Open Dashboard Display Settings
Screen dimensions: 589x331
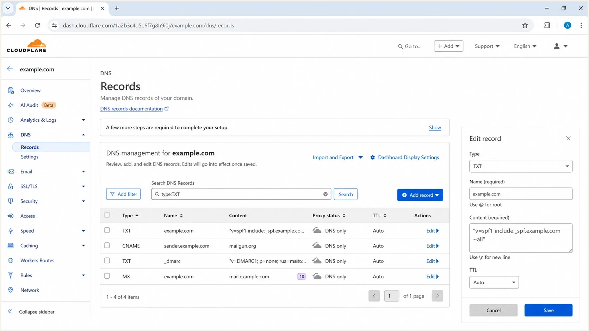point(404,157)
